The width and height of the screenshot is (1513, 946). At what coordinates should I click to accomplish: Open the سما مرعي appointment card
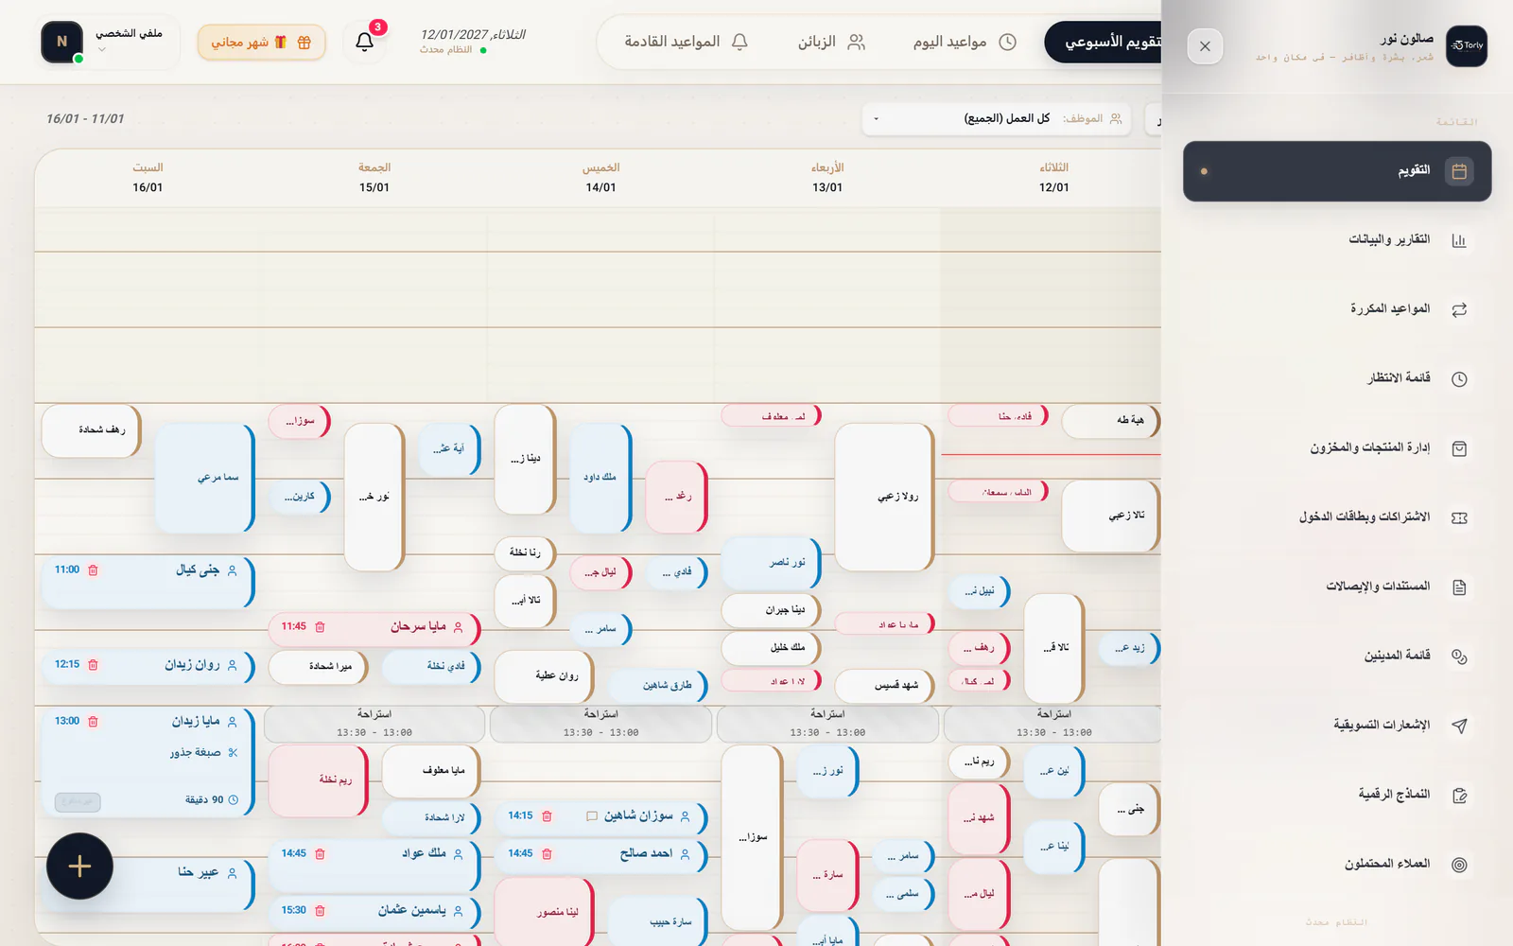204,478
